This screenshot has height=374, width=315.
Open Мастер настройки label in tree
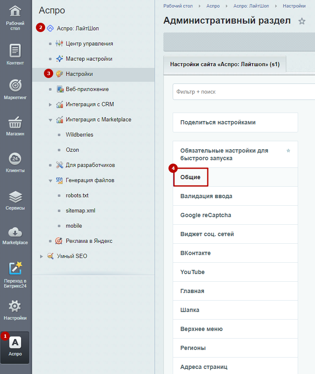[x=89, y=59]
